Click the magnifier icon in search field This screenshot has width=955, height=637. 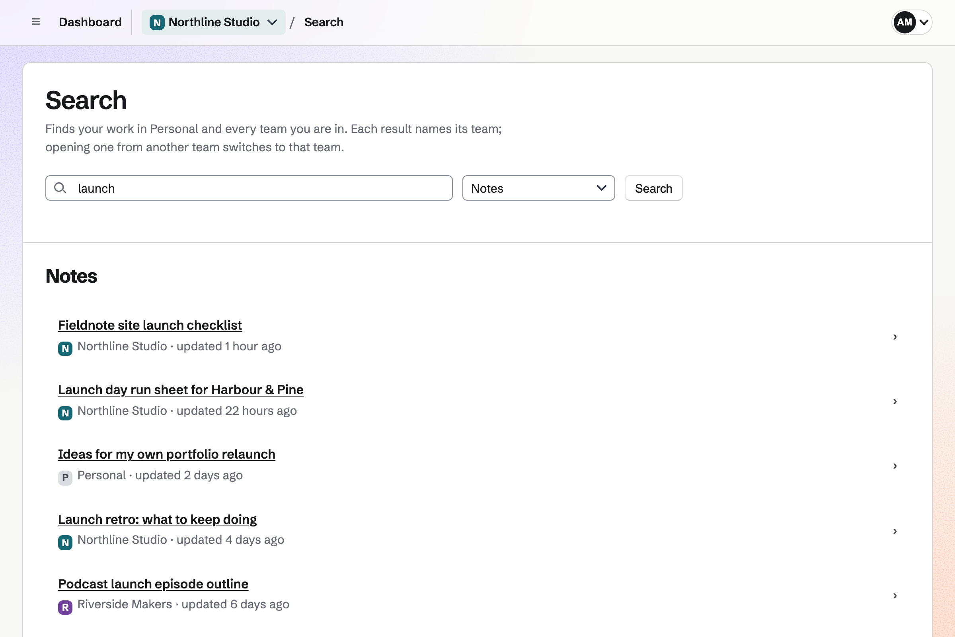point(60,188)
